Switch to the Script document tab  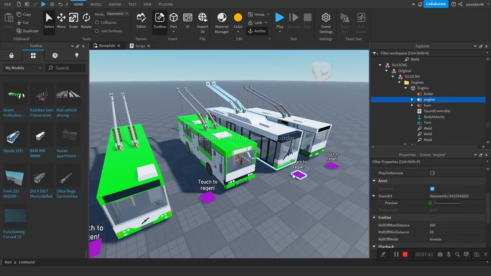pyautogui.click(x=140, y=46)
